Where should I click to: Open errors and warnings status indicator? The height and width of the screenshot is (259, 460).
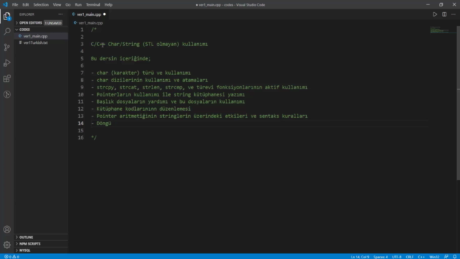(11, 257)
